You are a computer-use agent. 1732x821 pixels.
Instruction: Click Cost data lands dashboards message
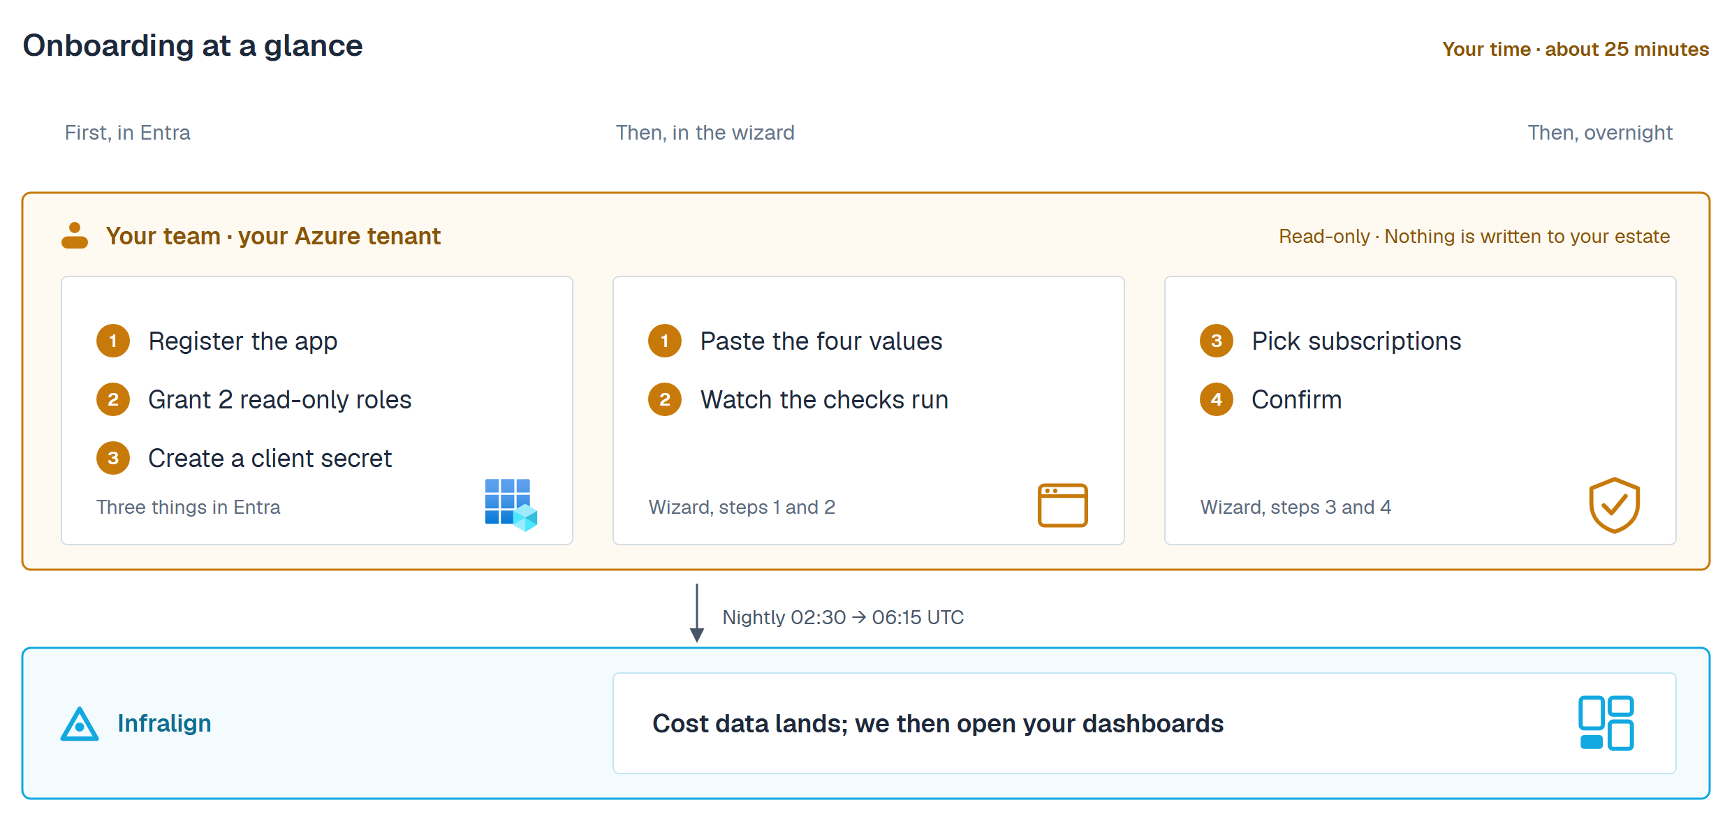(938, 724)
